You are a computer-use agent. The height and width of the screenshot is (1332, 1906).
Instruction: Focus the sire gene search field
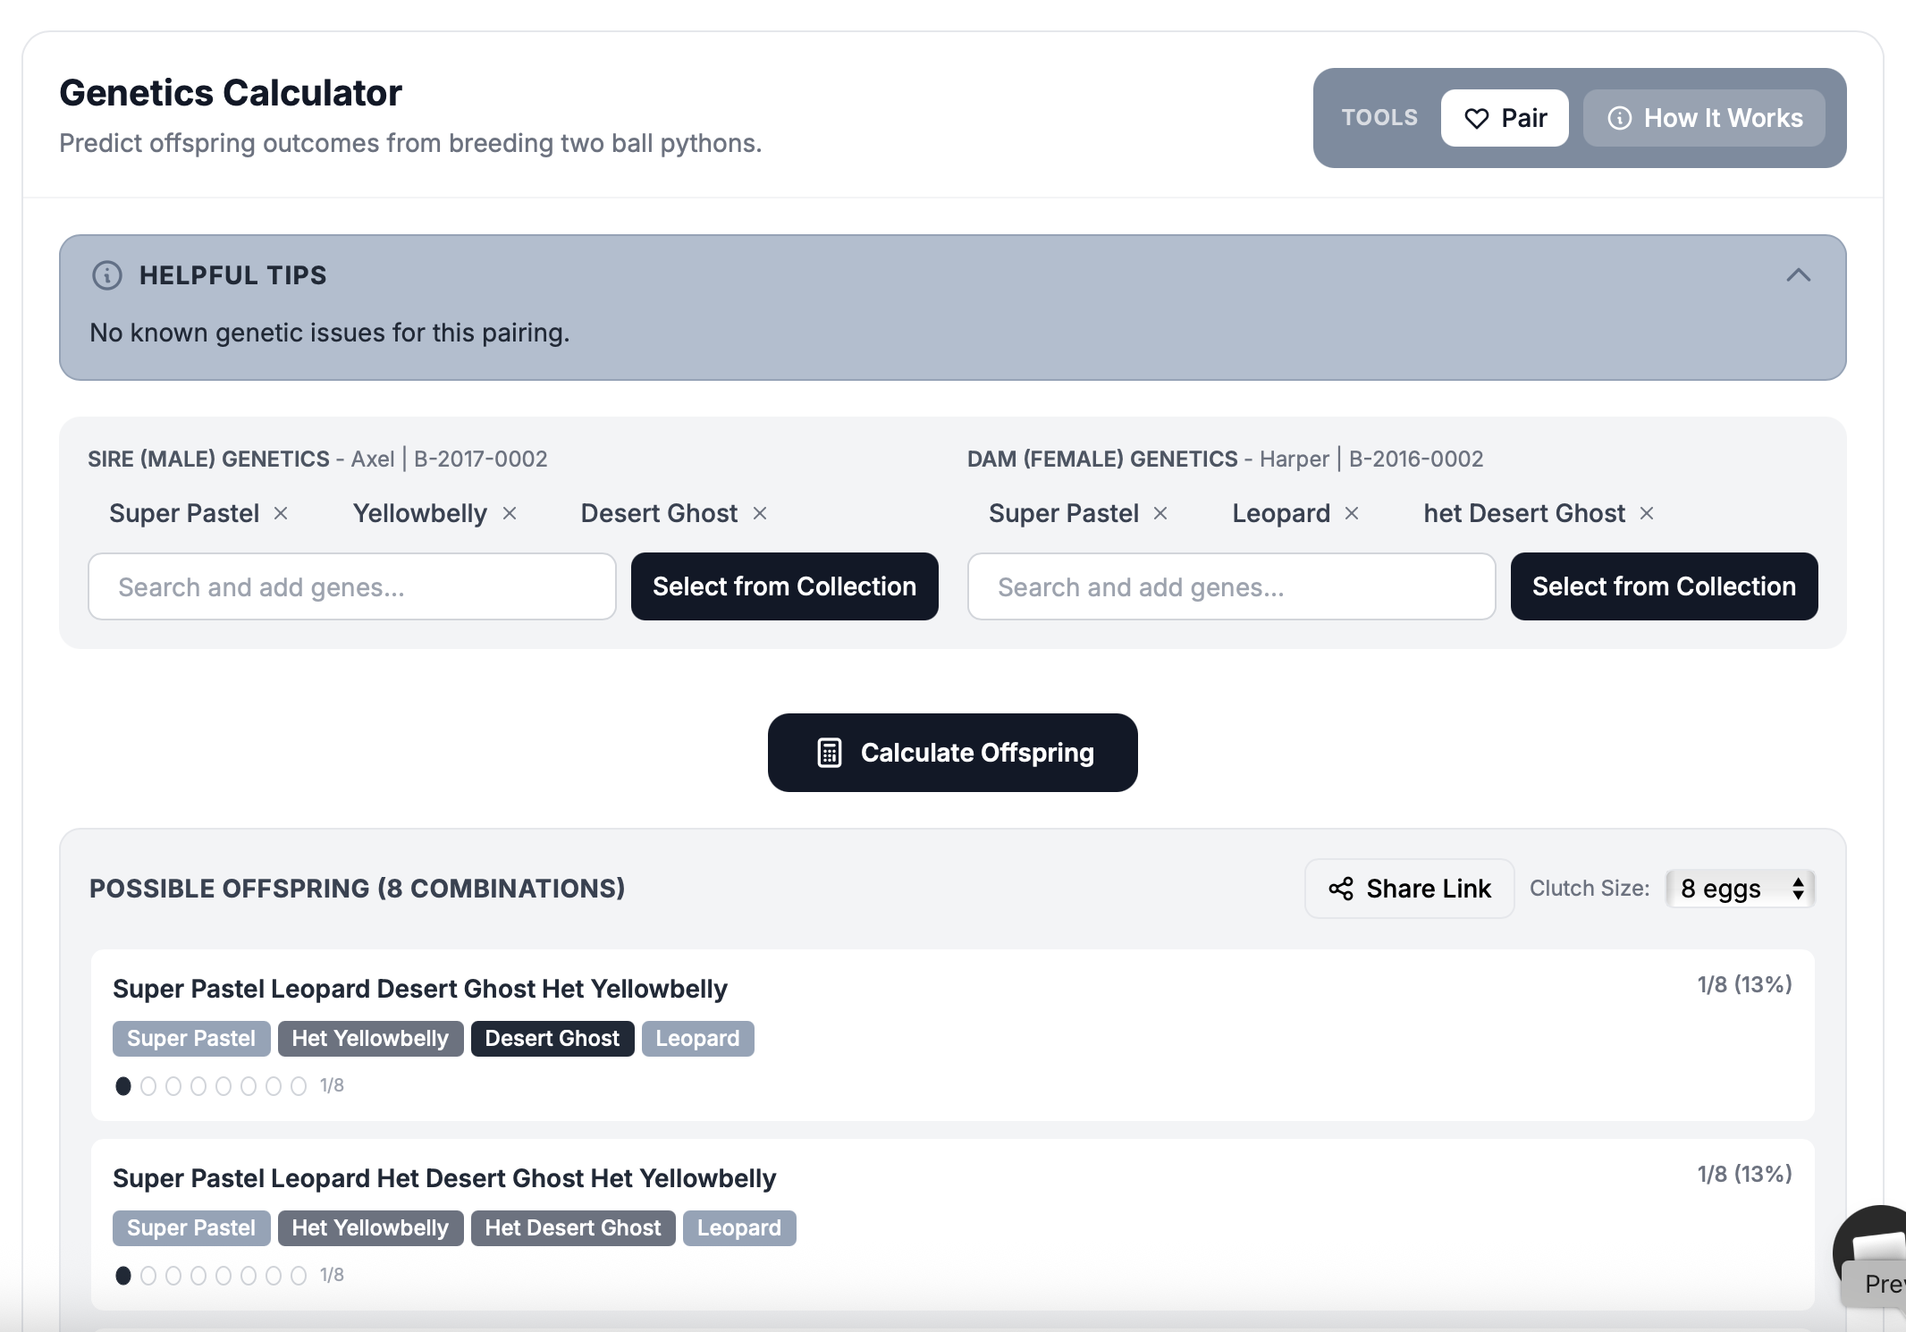351,586
